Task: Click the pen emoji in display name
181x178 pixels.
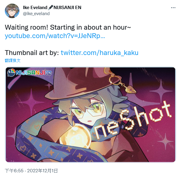Action: (x=51, y=8)
